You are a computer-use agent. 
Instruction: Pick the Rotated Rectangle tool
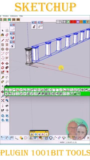click(7, 45)
